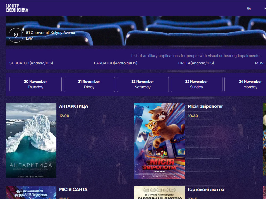Open the МІСІЯ САНТА poster thumbnail
The height and width of the screenshot is (199, 266).
click(x=31, y=193)
